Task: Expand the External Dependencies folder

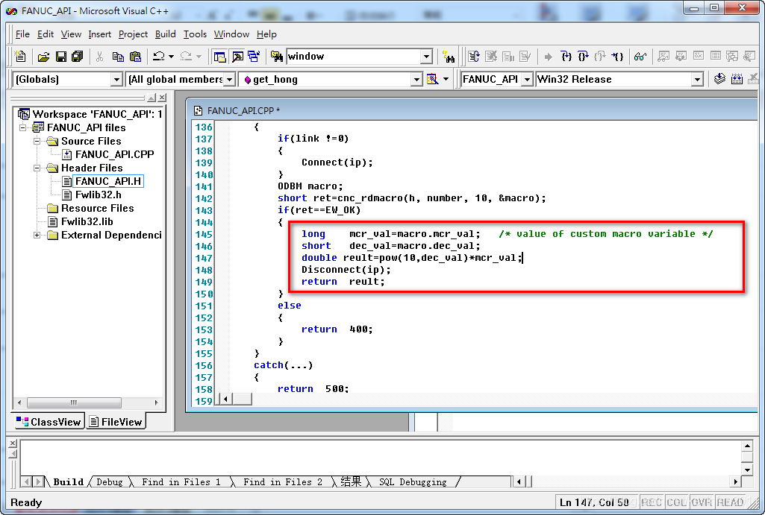Action: click(x=37, y=236)
